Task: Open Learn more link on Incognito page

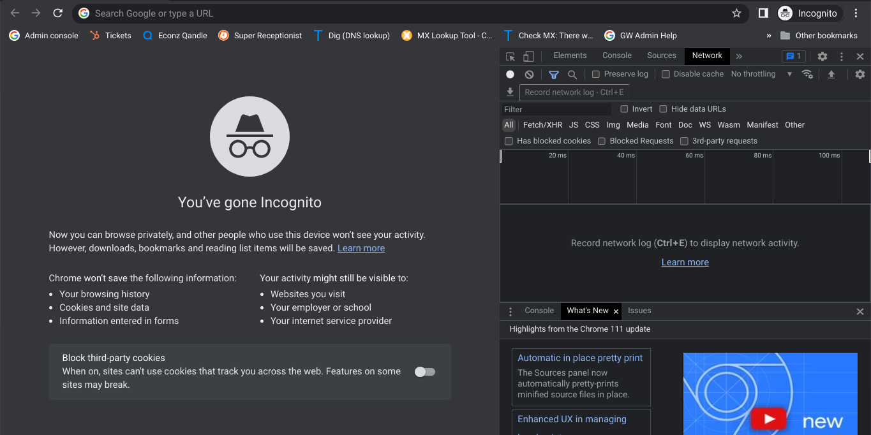Action: click(x=361, y=248)
